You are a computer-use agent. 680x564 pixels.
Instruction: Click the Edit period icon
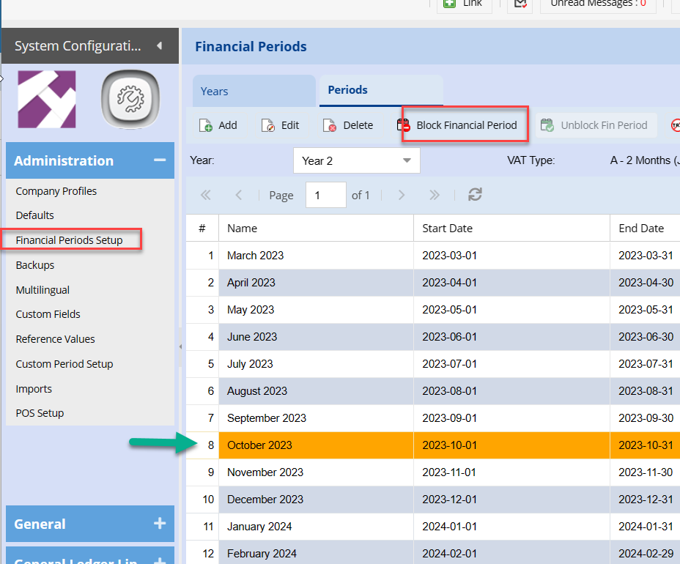pyautogui.click(x=268, y=125)
